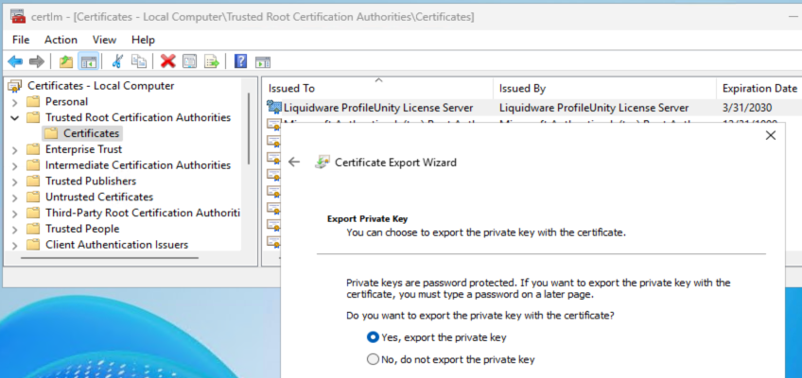Click the red Delete X icon
This screenshot has width=802, height=378.
click(167, 61)
